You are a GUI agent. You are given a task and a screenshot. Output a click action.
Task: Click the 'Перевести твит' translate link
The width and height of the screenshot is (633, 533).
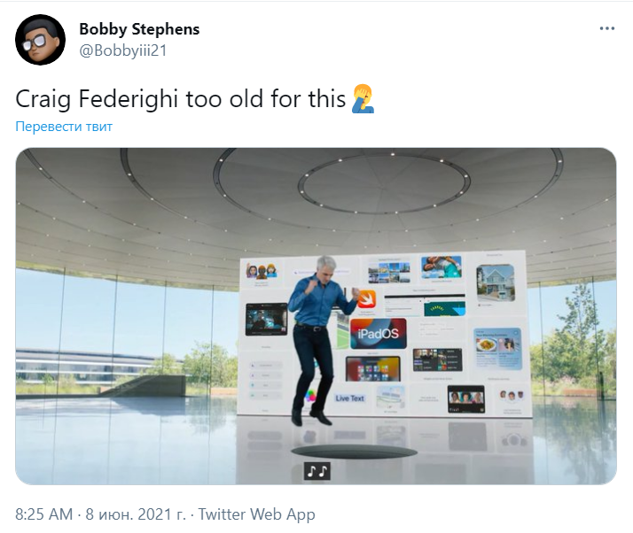pos(64,127)
